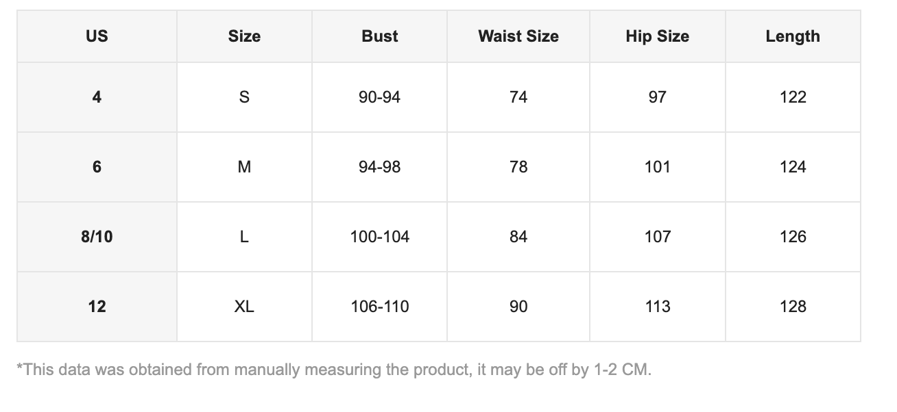Click the waist value 90 cell
This screenshot has width=897, height=412.
(518, 307)
